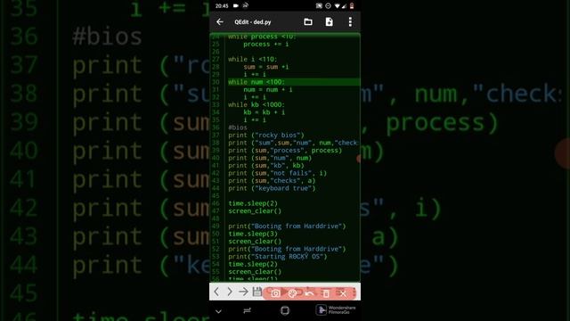This screenshot has height=321, width=570.
Task: Click the 'QEdit - ded.py' title text
Action: [253, 21]
